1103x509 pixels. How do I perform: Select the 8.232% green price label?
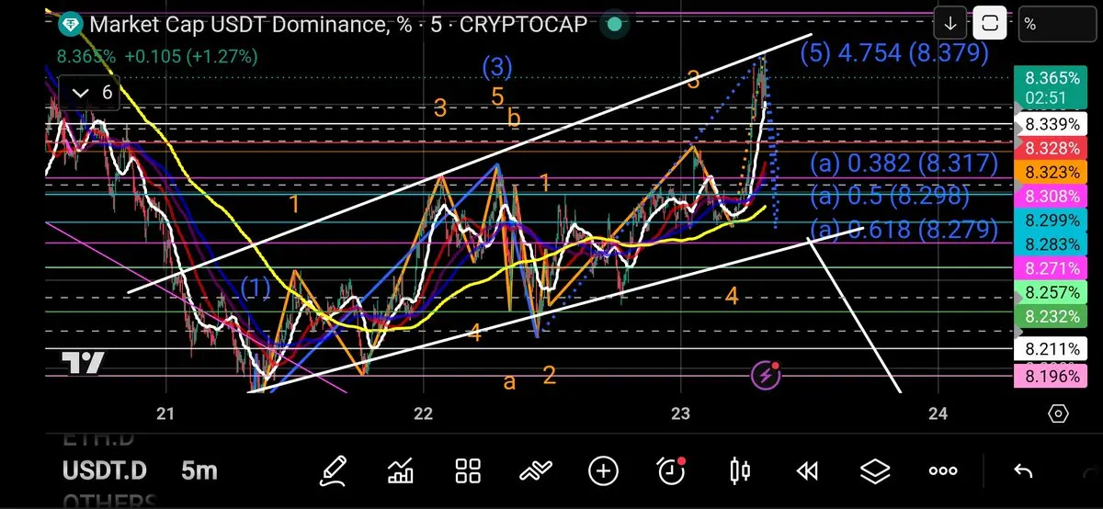pyautogui.click(x=1052, y=316)
